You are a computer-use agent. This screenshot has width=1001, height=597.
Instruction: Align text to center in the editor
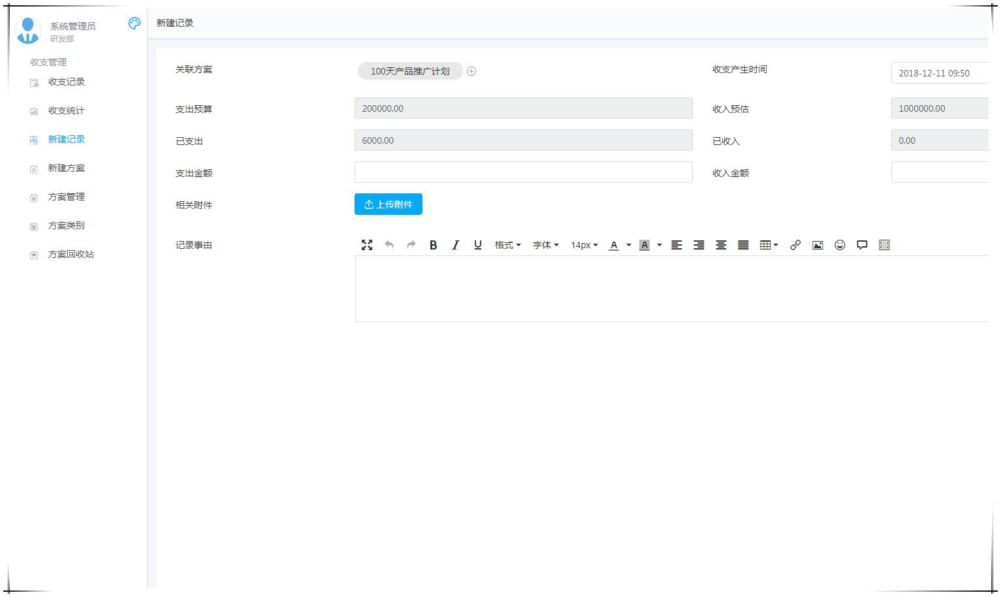721,245
